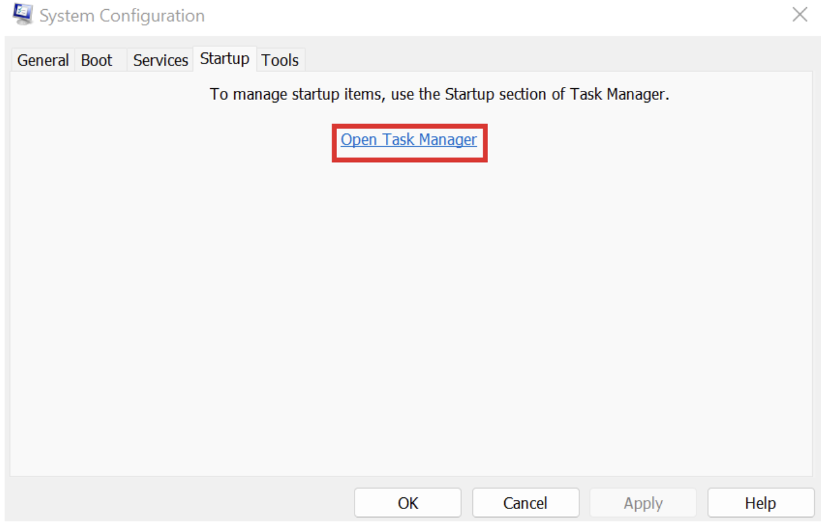
Task: Cancel the System Configuration dialog
Action: click(x=525, y=502)
